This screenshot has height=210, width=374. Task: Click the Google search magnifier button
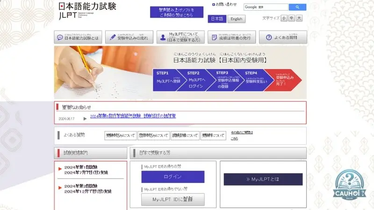pyautogui.click(x=297, y=7)
